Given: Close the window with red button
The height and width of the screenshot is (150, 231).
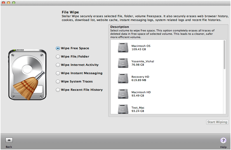Looking at the screenshot, I should coord(3,3).
